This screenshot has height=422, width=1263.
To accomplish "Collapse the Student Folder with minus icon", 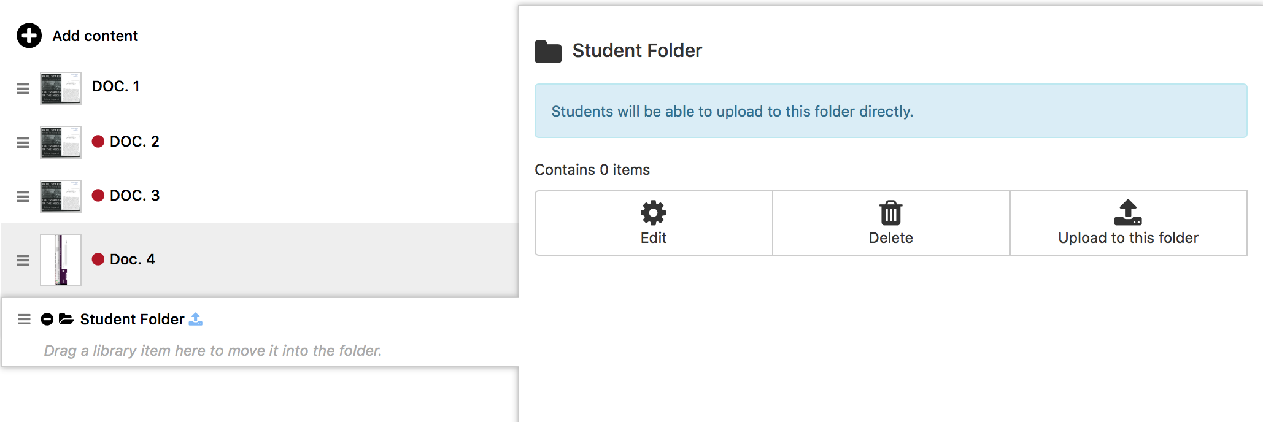I will [x=47, y=319].
